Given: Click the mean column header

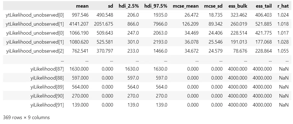Looking at the screenshot, I should 82,6.
